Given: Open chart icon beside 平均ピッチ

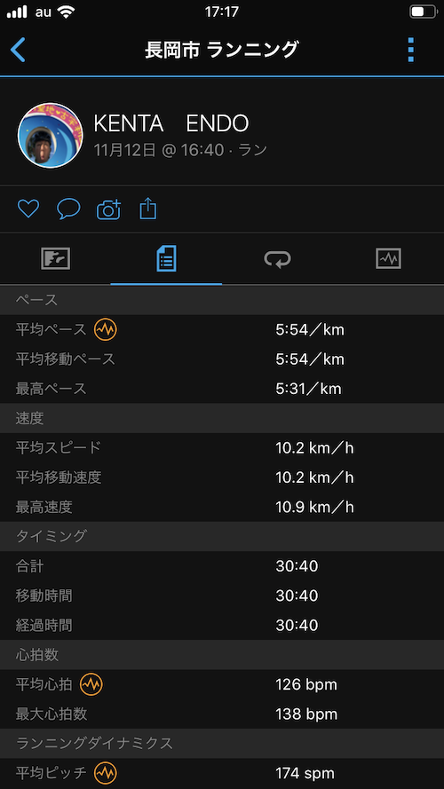Looking at the screenshot, I should [x=106, y=772].
